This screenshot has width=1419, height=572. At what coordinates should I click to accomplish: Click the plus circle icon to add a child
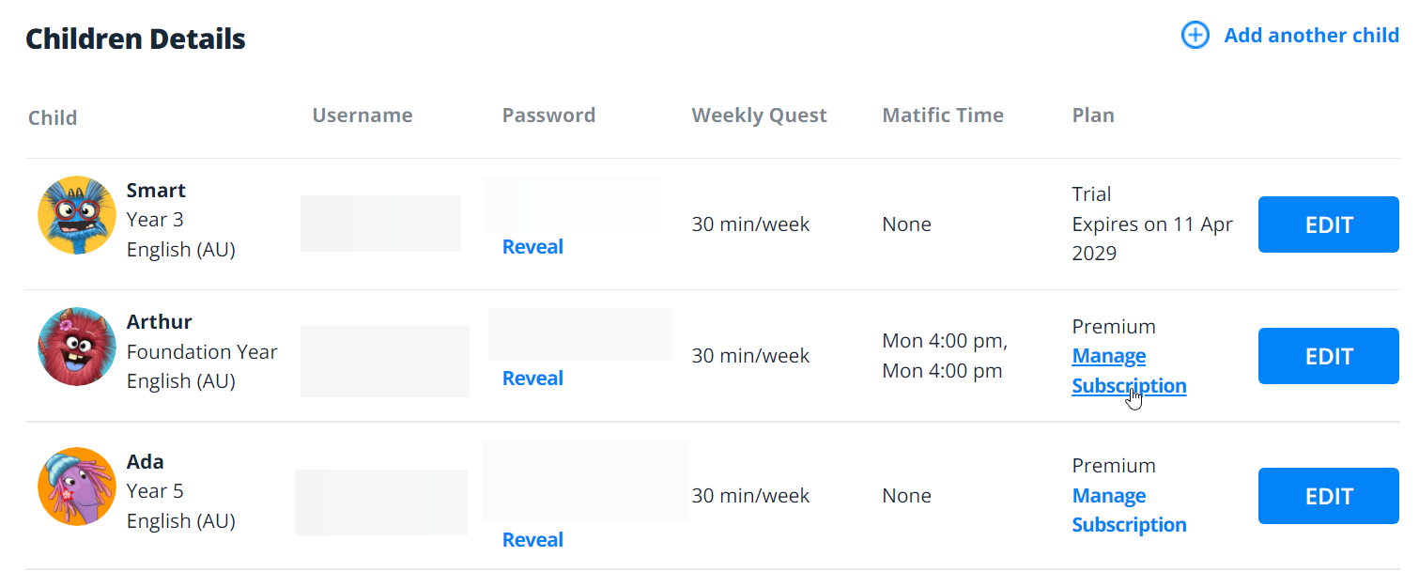pos(1195,36)
